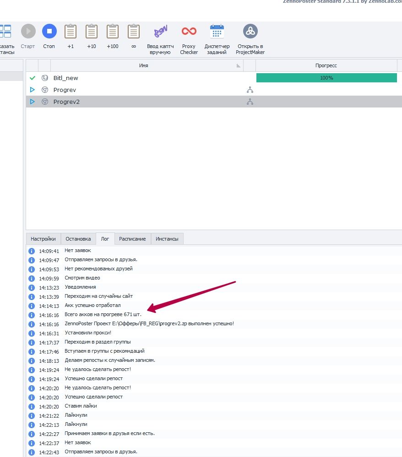Click log line 'Нет рекомендованых друзей'
Viewport: 402px width, 457px height.
(98, 269)
